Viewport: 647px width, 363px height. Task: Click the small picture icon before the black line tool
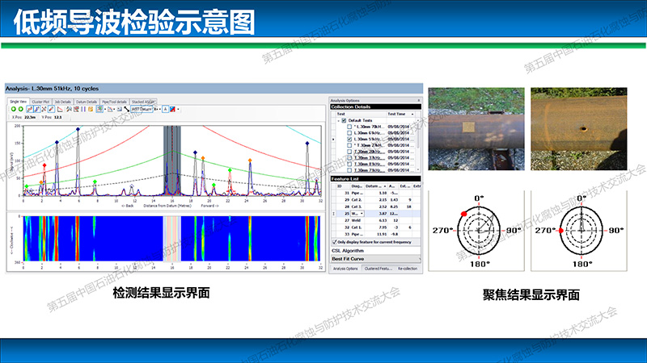point(119,109)
